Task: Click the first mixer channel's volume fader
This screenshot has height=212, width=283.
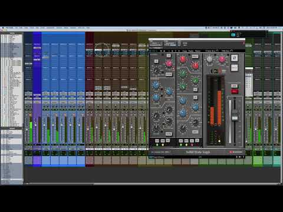Action: 27,130
